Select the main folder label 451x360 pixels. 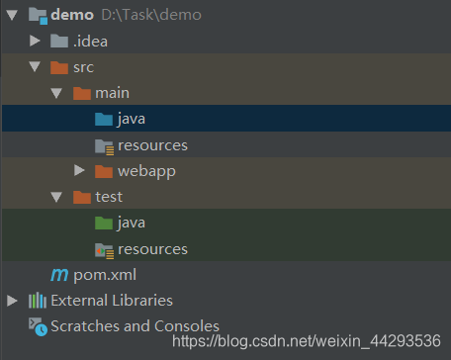coord(112,93)
